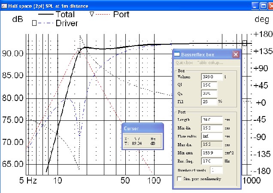The height and width of the screenshot is (193, 273).
Task: Minimize the Half space SPL graph window
Action: [x=255, y=6]
